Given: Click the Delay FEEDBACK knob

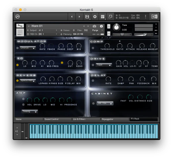Looking at the screenshot, I should coord(142,79).
